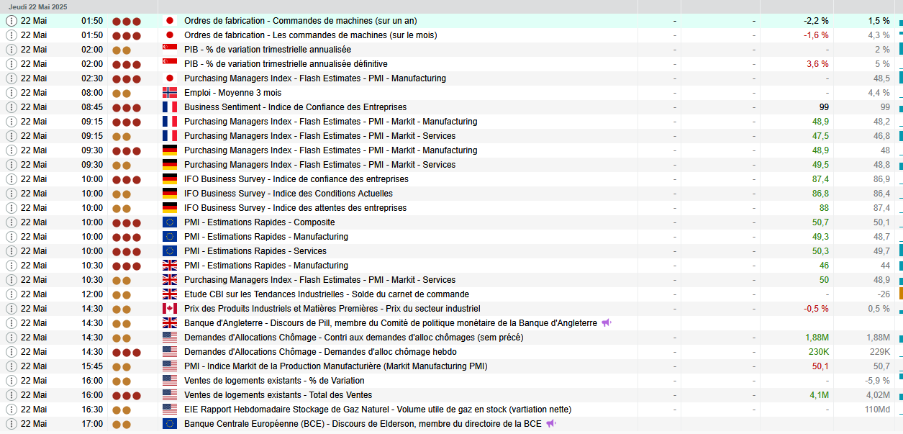Click the red 3,6 % value
This screenshot has height=434, width=903.
817,64
